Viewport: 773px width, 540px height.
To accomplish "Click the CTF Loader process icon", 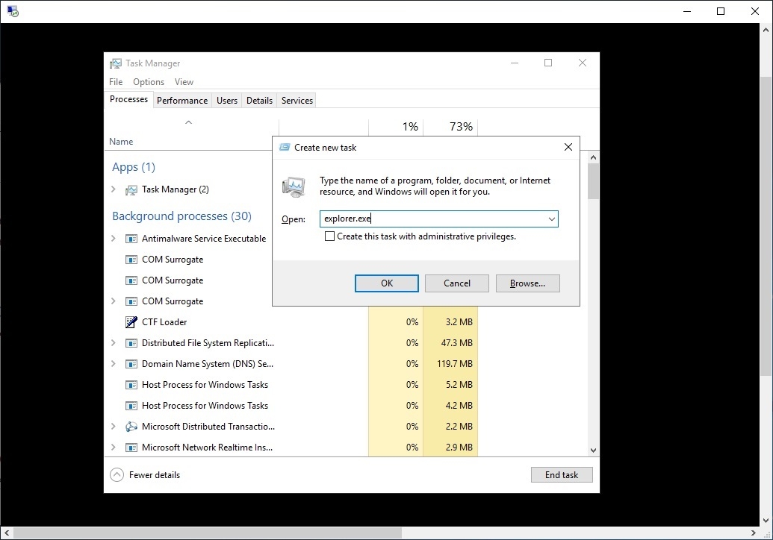I will coord(131,322).
